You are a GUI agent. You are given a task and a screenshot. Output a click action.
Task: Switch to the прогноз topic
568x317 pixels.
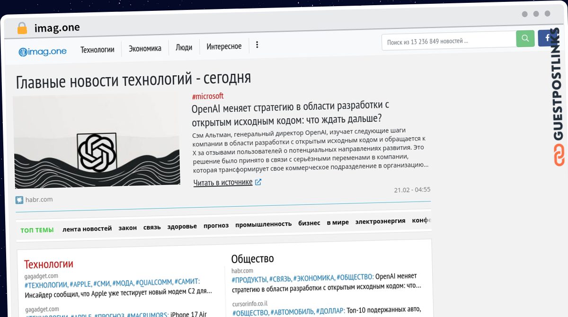[216, 225]
